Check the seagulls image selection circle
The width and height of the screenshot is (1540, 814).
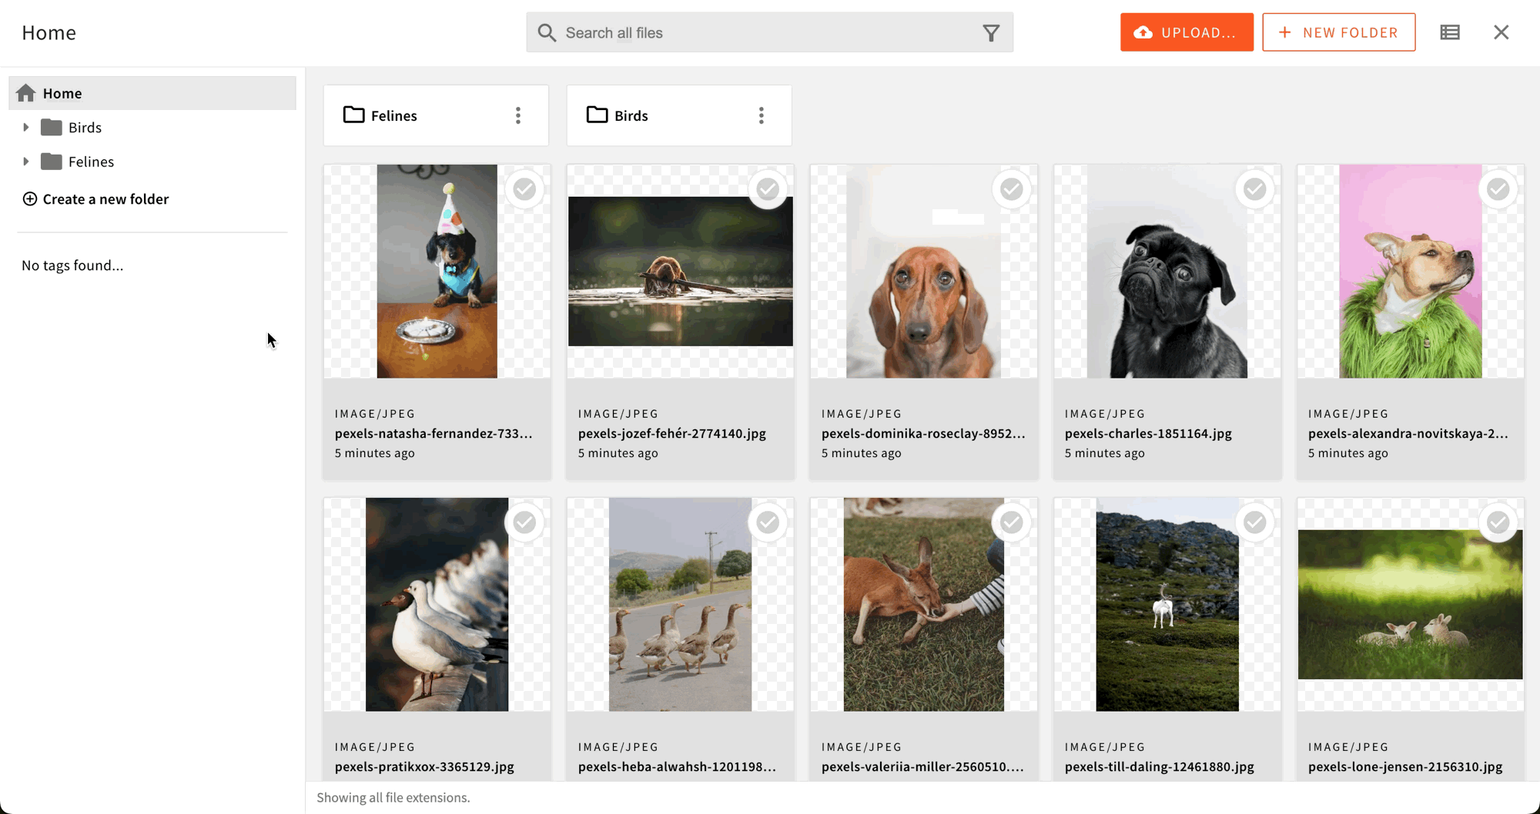coord(524,522)
